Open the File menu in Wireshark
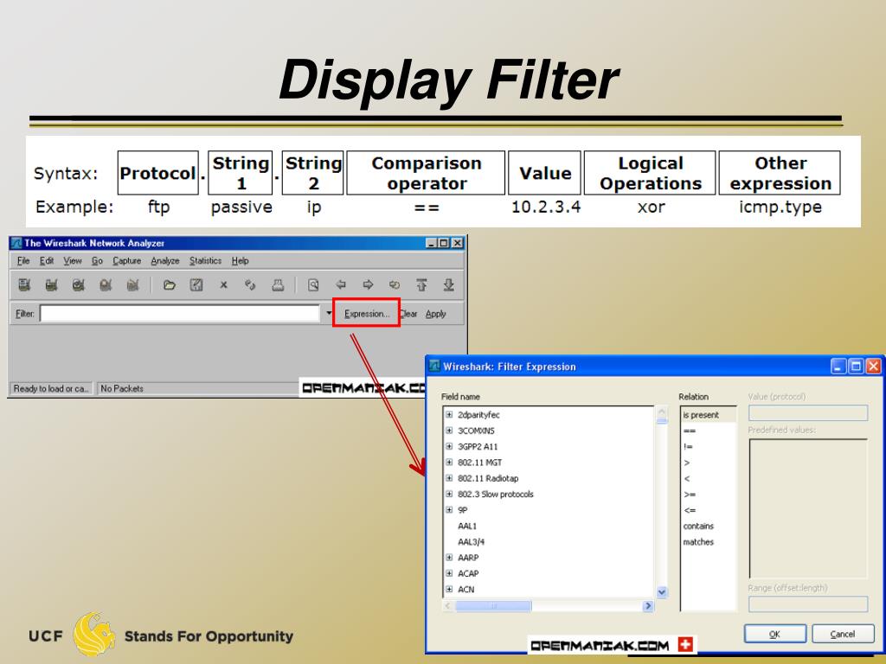The width and height of the screenshot is (886, 664). click(23, 261)
